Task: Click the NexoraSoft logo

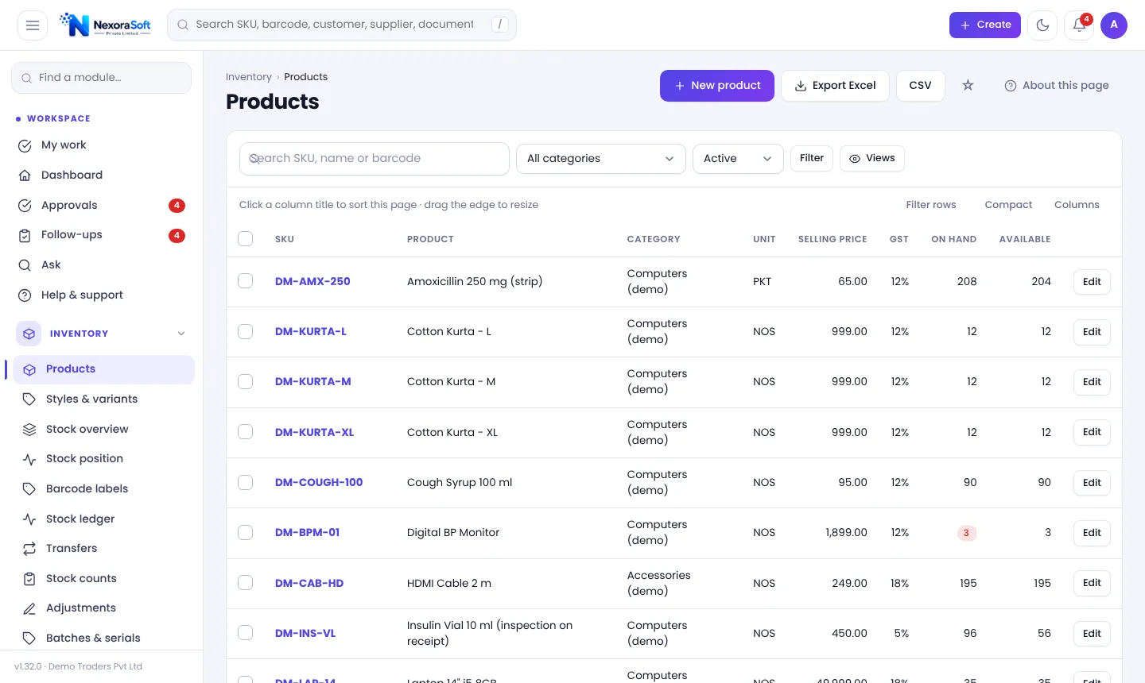Action: point(106,25)
